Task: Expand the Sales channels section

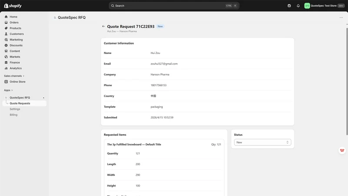Action: pos(14,76)
